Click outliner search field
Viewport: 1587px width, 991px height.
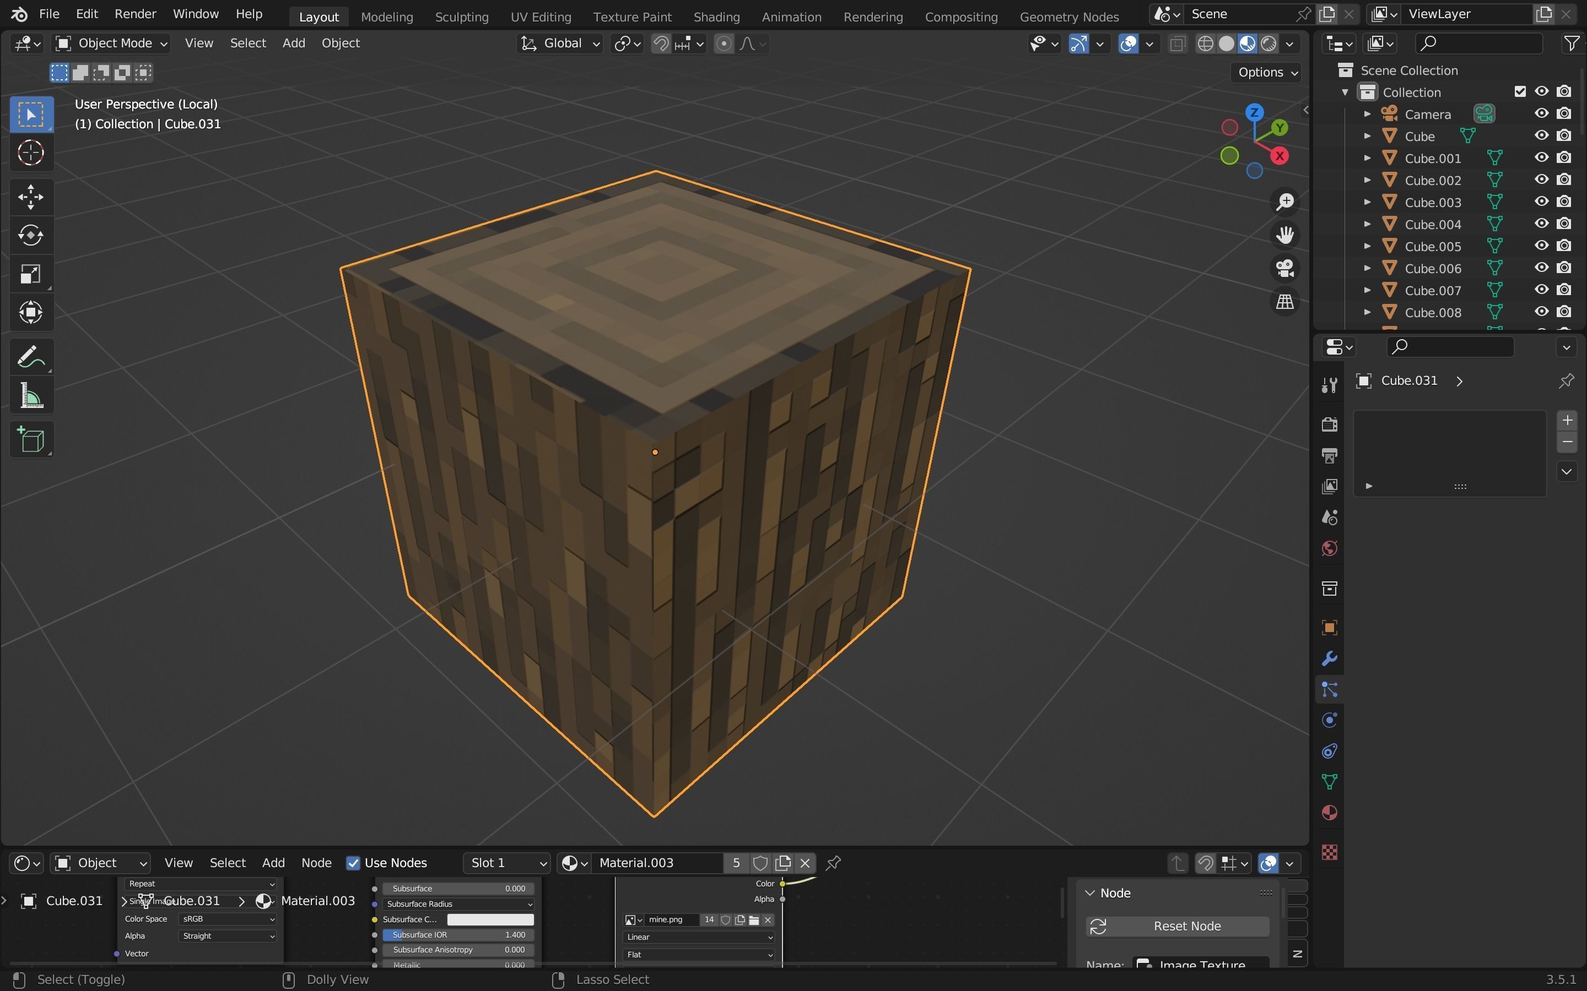pyautogui.click(x=1478, y=43)
